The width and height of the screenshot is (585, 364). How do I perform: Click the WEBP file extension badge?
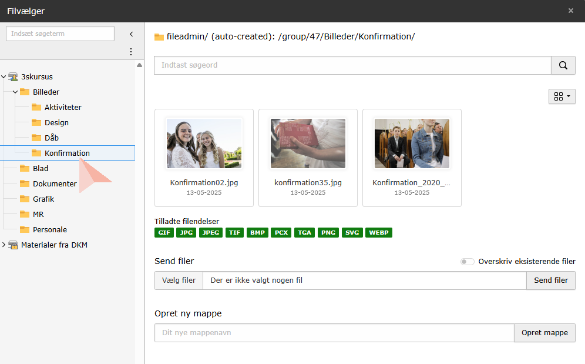379,233
